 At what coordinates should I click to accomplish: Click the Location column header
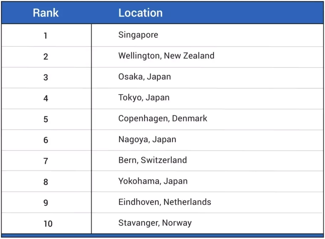140,13
